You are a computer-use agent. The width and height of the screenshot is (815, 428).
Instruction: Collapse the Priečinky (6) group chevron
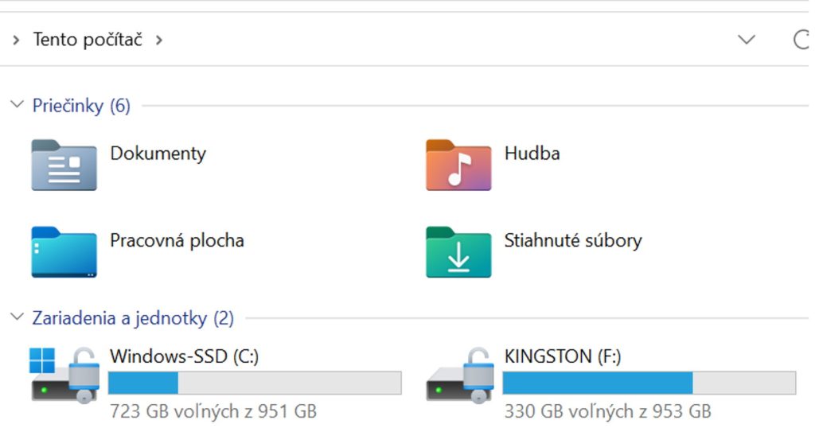18,104
